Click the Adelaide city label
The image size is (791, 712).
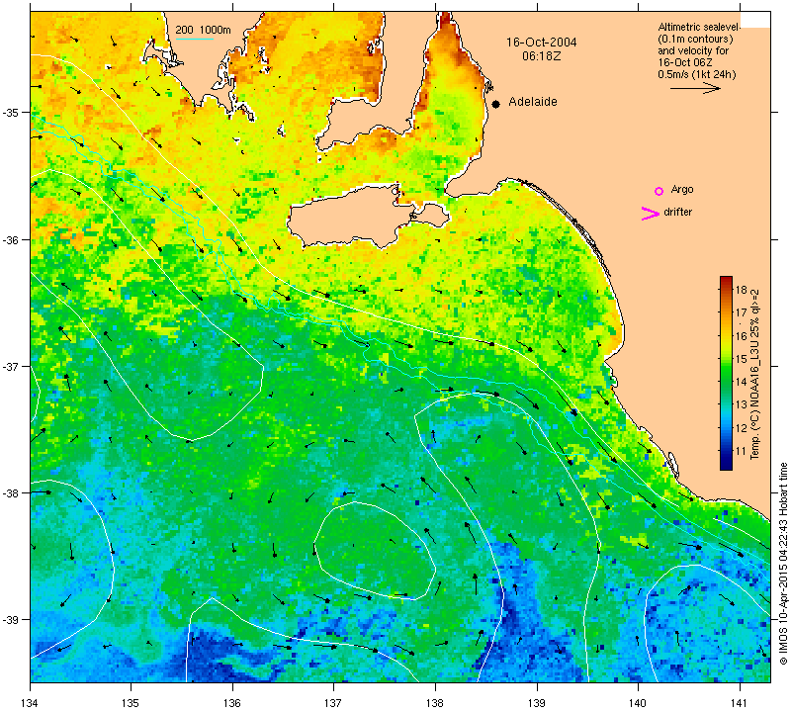pyautogui.click(x=533, y=102)
